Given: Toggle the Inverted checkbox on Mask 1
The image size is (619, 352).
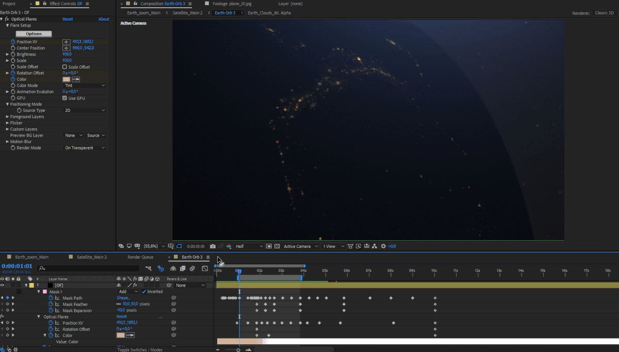Looking at the screenshot, I should coord(144,292).
